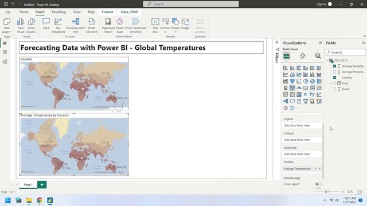Select the Map visual icon
Viewport: 367px width, 206px height.
[286, 88]
